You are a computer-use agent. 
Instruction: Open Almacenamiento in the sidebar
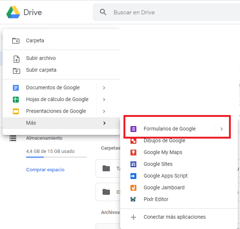pos(44,138)
